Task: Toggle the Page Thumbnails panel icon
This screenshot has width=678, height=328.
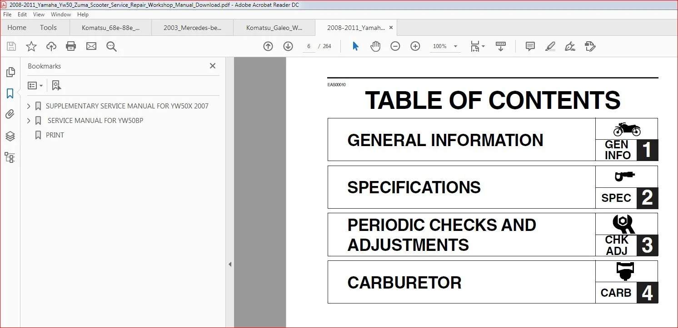Action: 10,72
